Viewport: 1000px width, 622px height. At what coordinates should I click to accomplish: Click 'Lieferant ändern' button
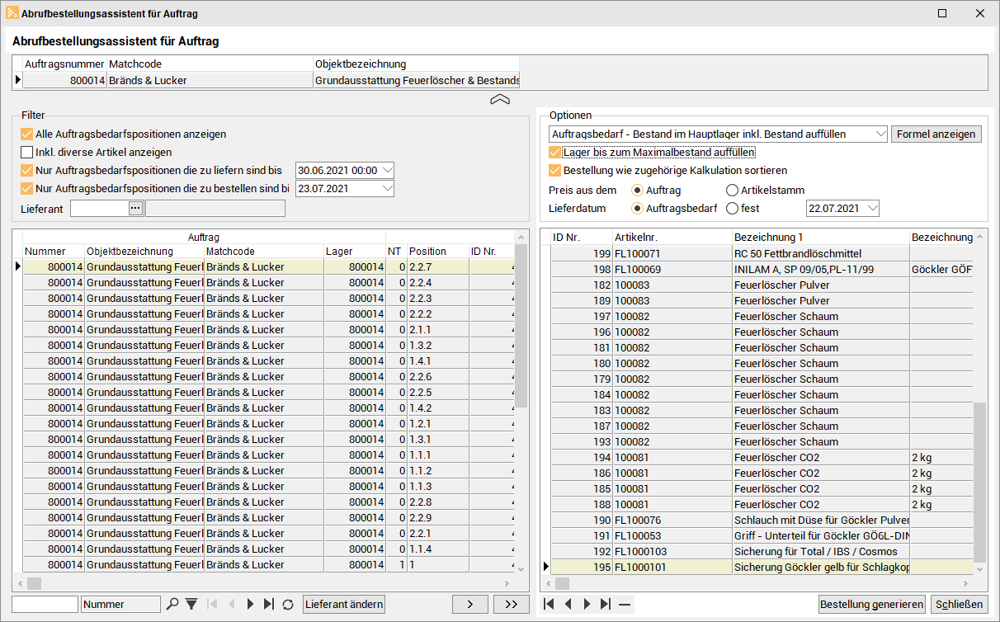tap(344, 604)
